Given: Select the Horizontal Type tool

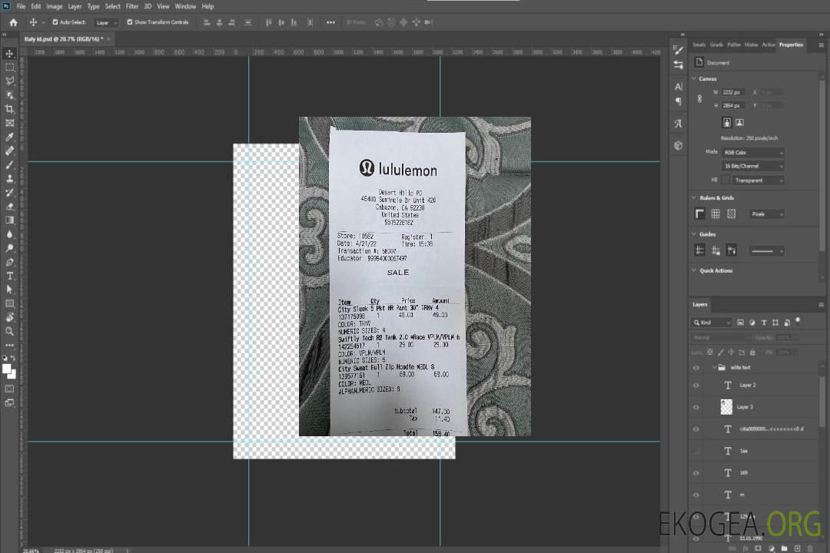Looking at the screenshot, I should coord(9,276).
